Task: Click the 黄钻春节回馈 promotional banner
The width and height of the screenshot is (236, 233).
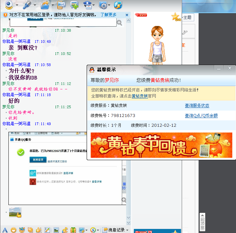Action: (161, 145)
